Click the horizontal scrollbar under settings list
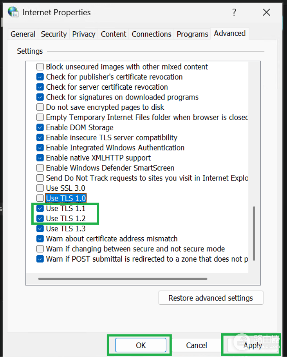The height and width of the screenshot is (357, 287). tap(123, 279)
